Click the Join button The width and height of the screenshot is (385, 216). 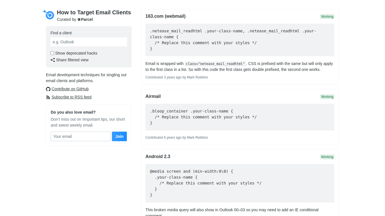119,136
